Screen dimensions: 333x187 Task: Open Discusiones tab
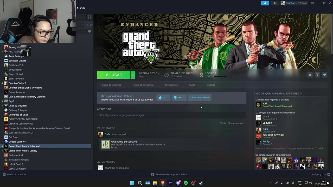coord(171,85)
